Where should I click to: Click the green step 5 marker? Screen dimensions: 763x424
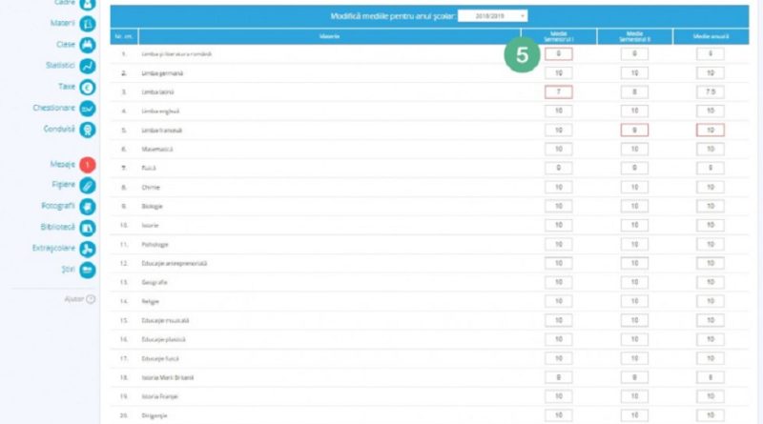click(521, 55)
